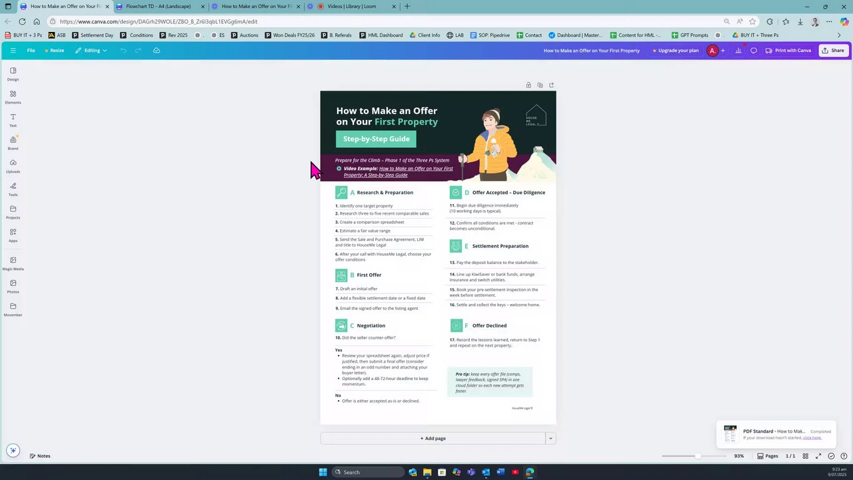853x480 pixels.
Task: Click the Resize menu button
Action: (55, 51)
